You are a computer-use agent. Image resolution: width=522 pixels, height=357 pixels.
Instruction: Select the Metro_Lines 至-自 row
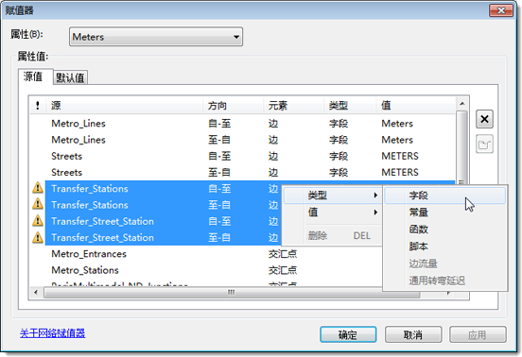click(x=242, y=140)
